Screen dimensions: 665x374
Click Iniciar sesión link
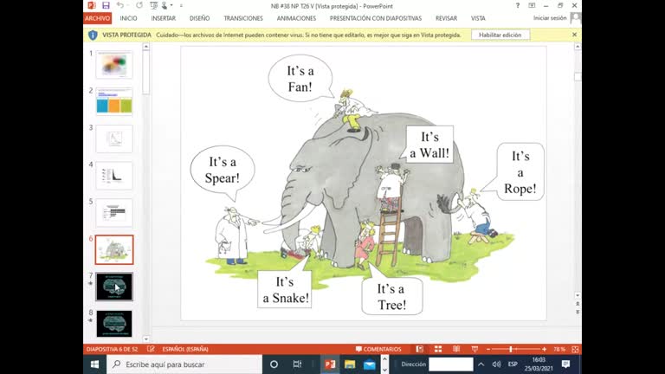click(x=550, y=17)
